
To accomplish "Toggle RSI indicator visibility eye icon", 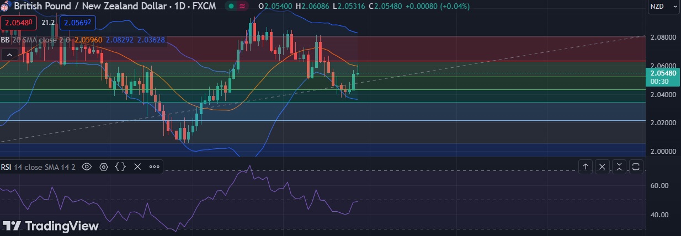I will 87,167.
